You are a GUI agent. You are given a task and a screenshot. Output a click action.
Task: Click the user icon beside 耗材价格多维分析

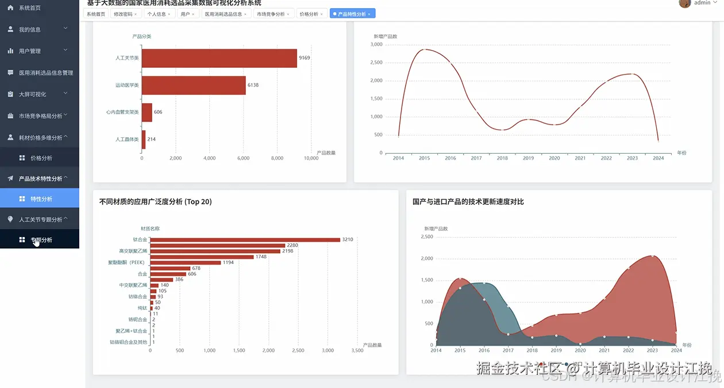[10, 138]
